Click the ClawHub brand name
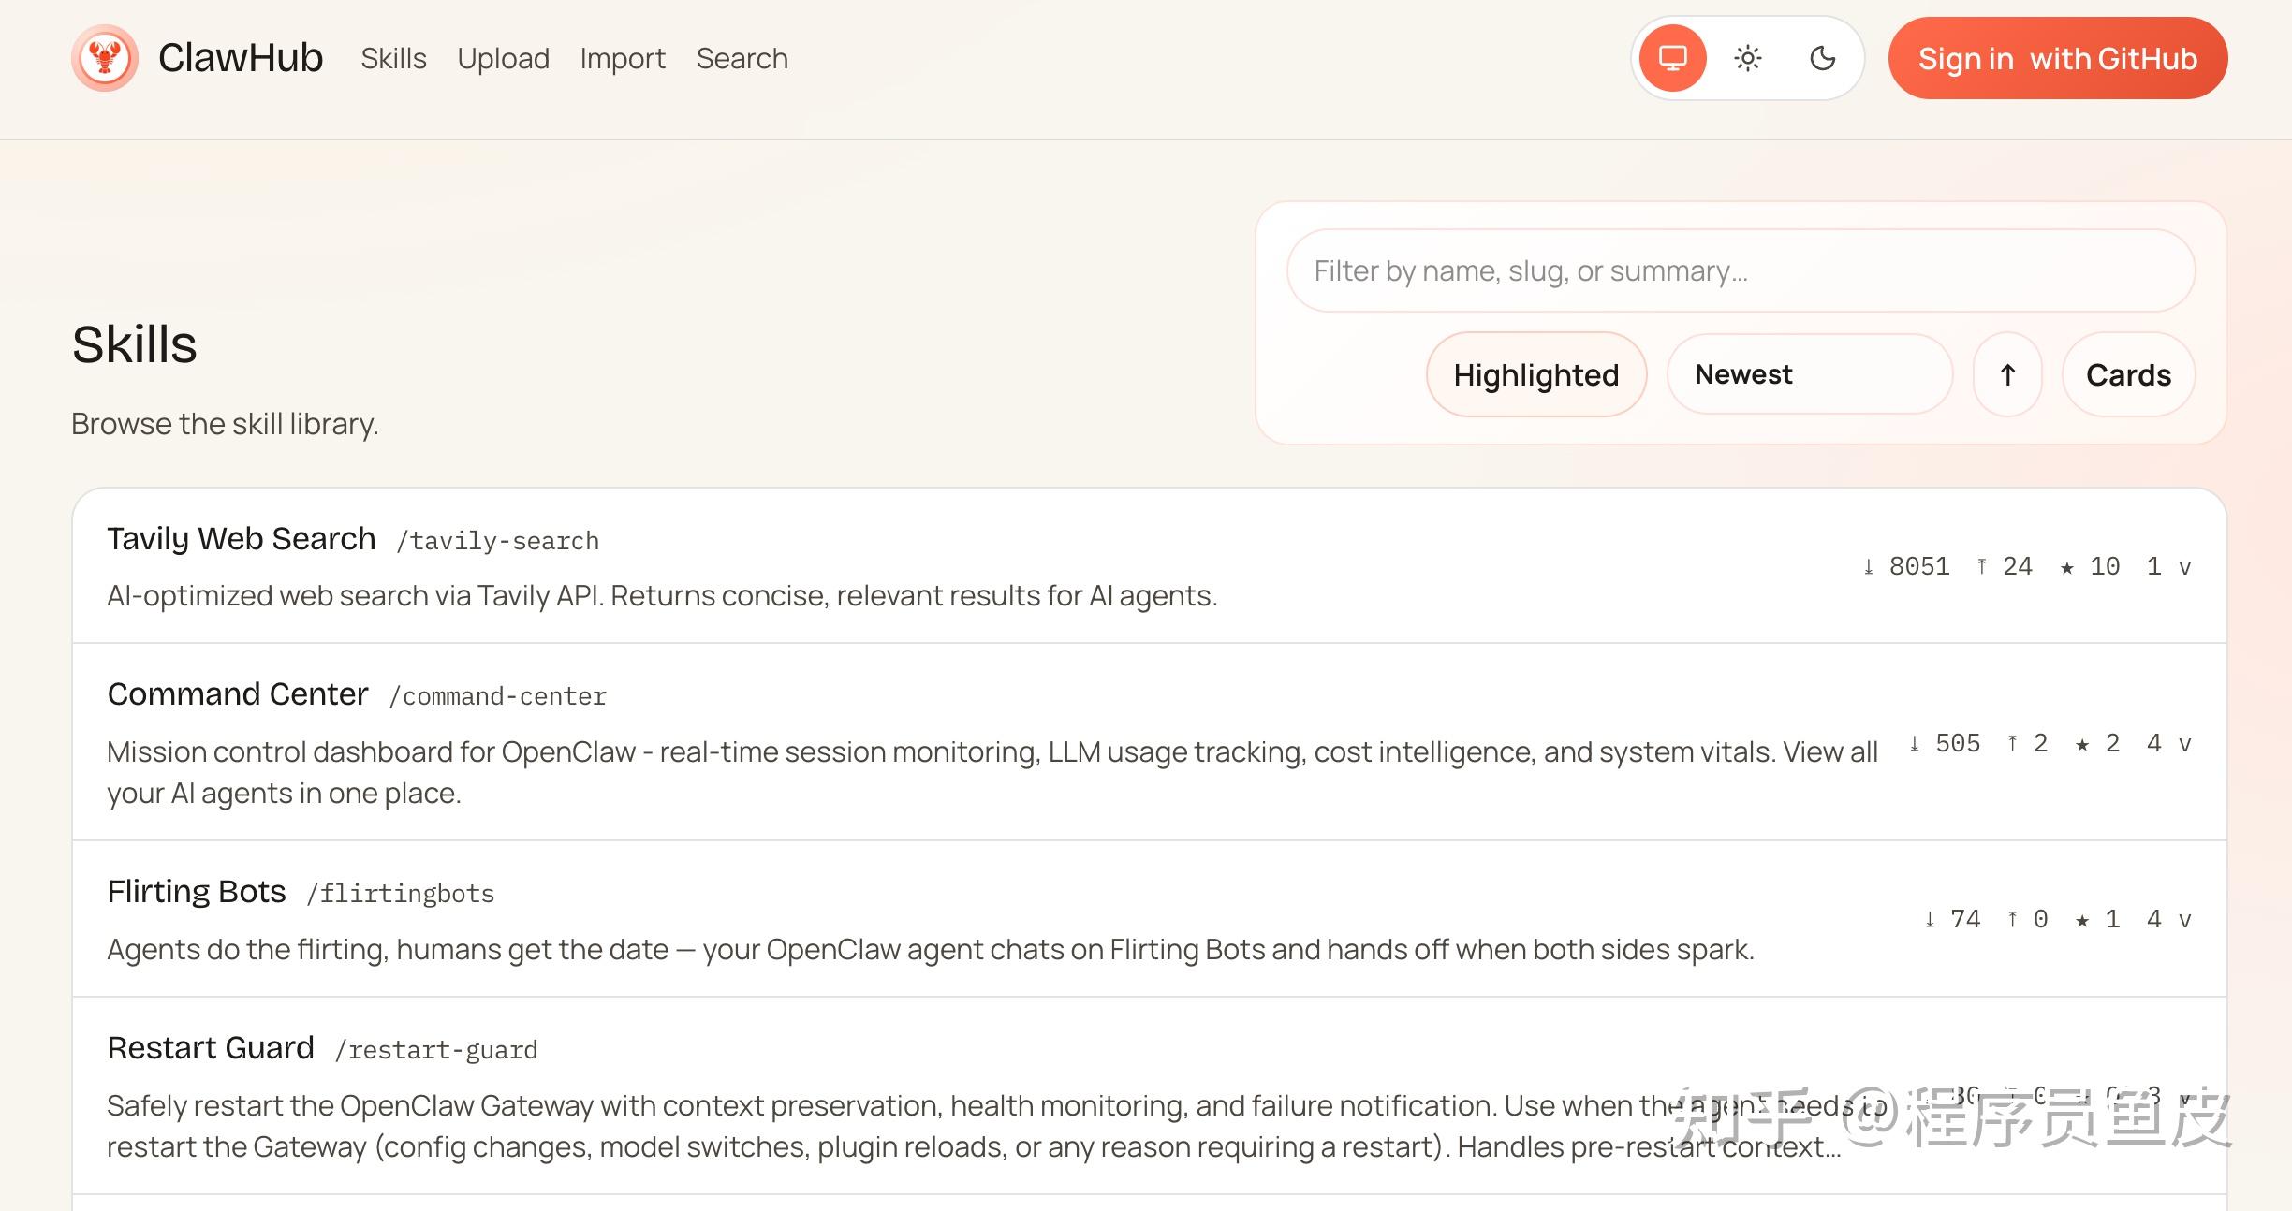Viewport: 2292px width, 1211px height. (241, 58)
